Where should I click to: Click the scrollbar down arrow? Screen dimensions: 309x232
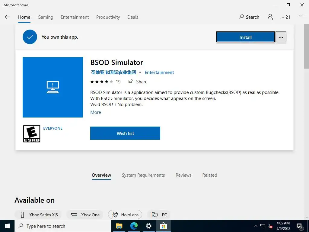coord(307,217)
